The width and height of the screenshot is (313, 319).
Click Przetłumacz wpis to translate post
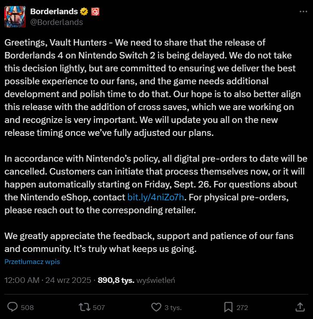[32, 262]
